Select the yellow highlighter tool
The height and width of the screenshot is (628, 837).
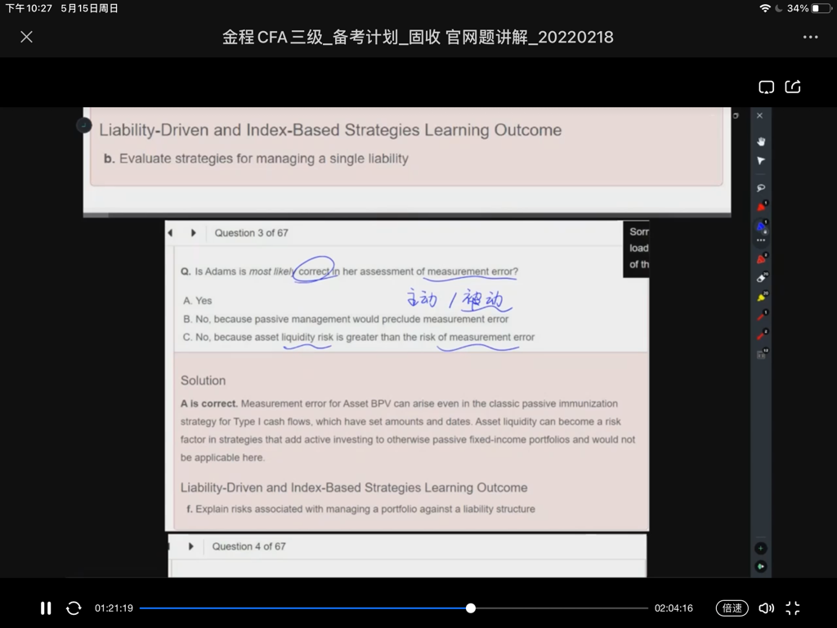pyautogui.click(x=761, y=297)
